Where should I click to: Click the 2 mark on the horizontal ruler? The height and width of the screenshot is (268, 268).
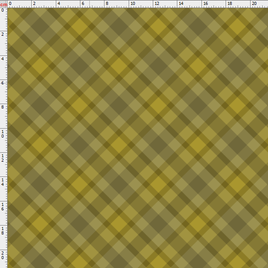[34, 4]
